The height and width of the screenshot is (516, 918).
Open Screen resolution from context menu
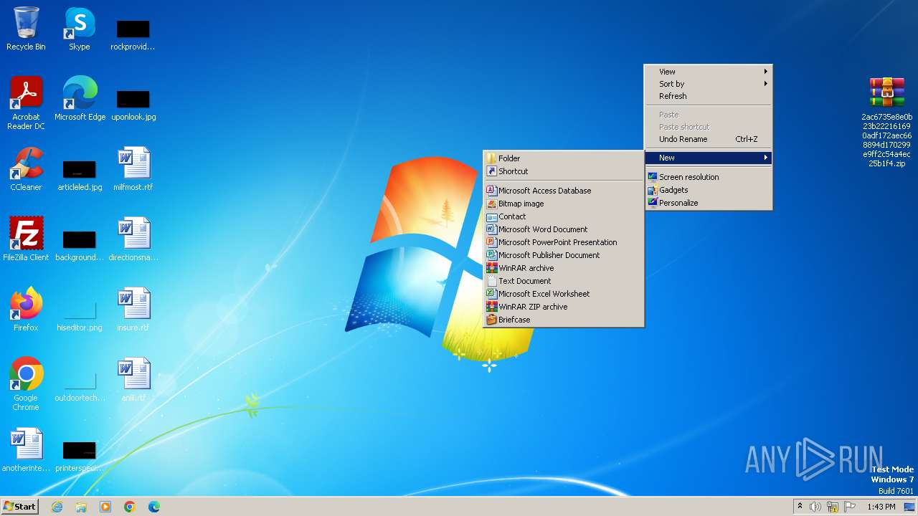pos(709,177)
